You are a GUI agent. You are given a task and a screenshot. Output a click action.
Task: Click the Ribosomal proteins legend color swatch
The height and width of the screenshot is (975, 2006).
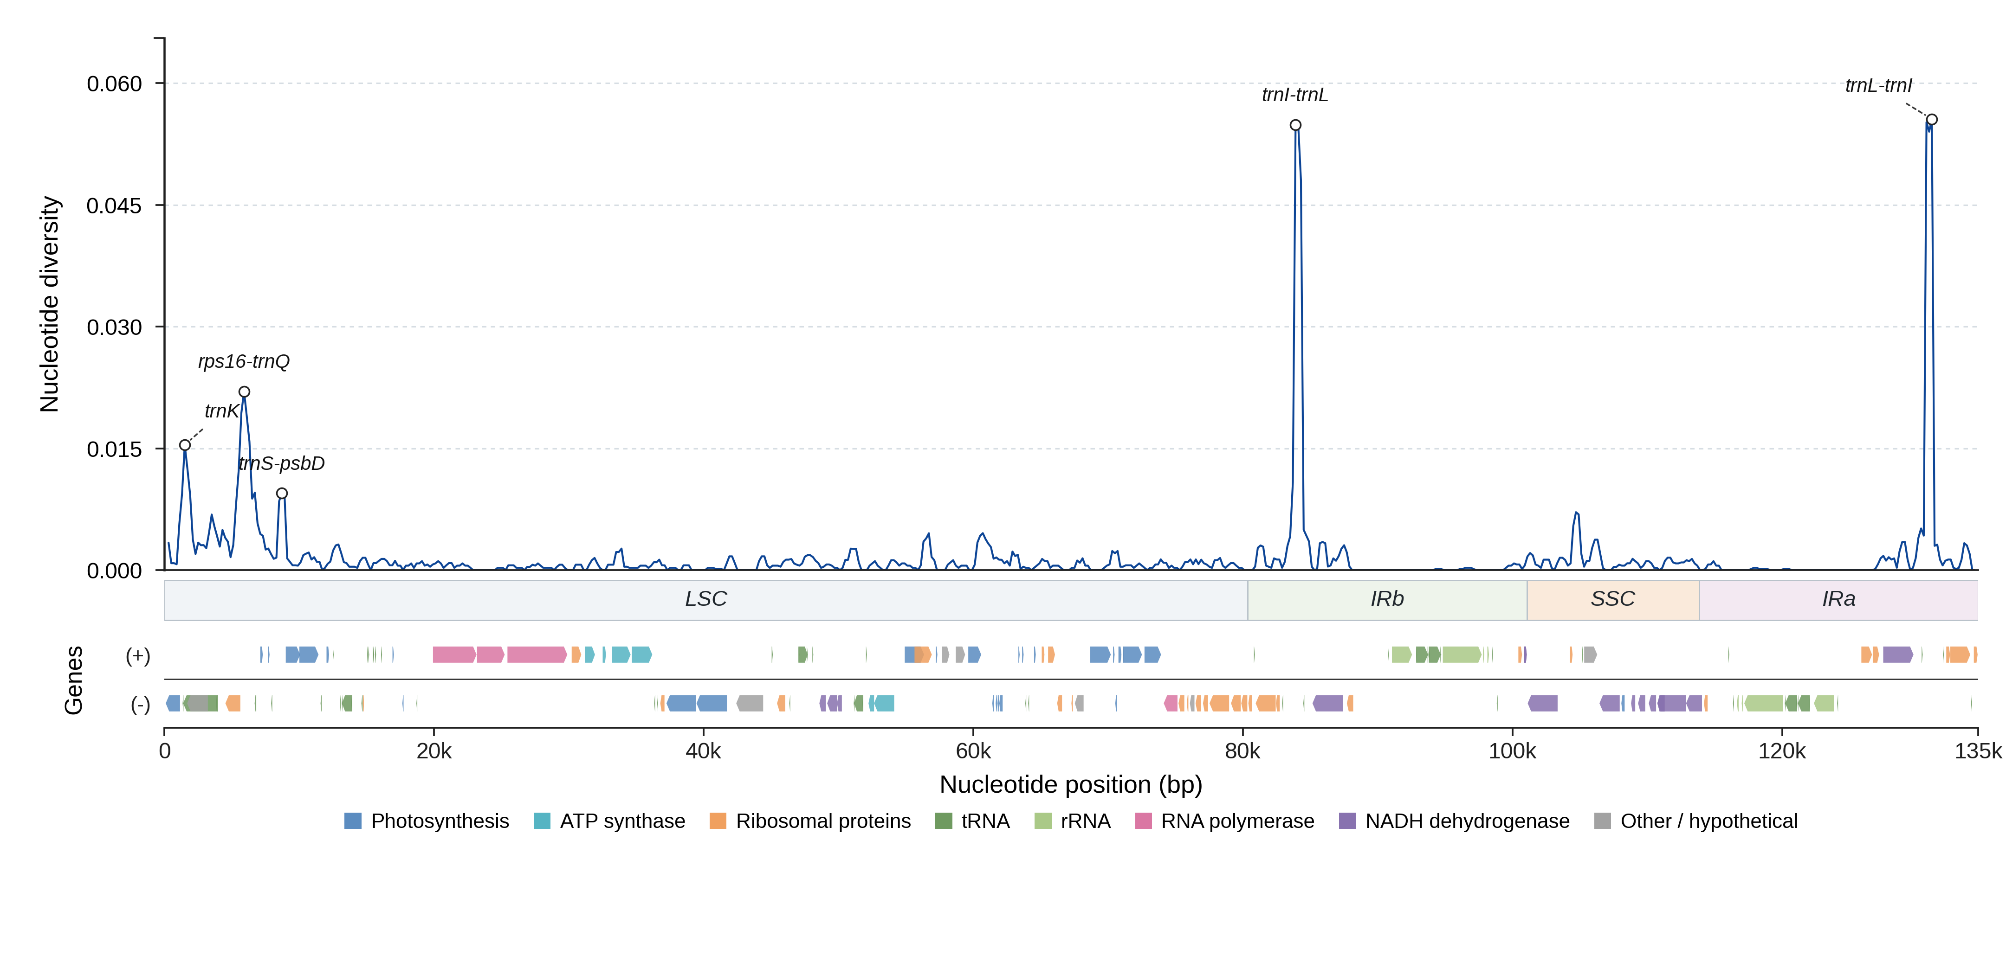point(718,821)
